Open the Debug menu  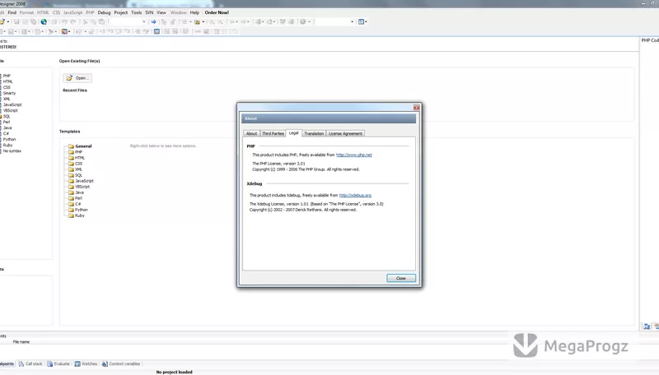coord(104,12)
